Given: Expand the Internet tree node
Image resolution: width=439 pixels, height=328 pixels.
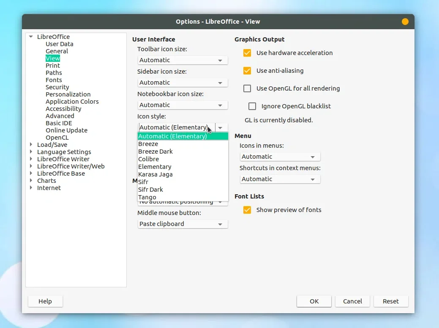Looking at the screenshot, I should (31, 188).
